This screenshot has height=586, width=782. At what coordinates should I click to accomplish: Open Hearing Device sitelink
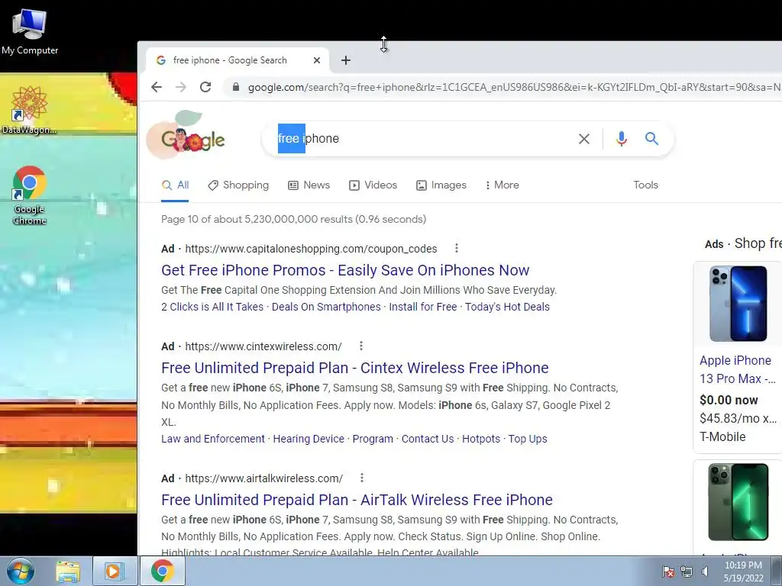pyautogui.click(x=309, y=439)
